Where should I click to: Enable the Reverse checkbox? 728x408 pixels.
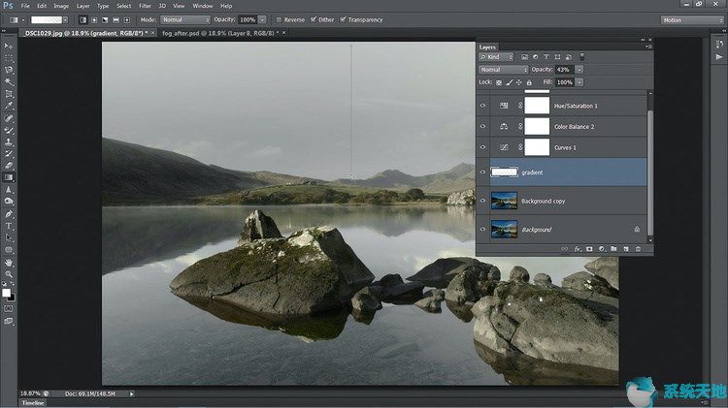coord(279,20)
